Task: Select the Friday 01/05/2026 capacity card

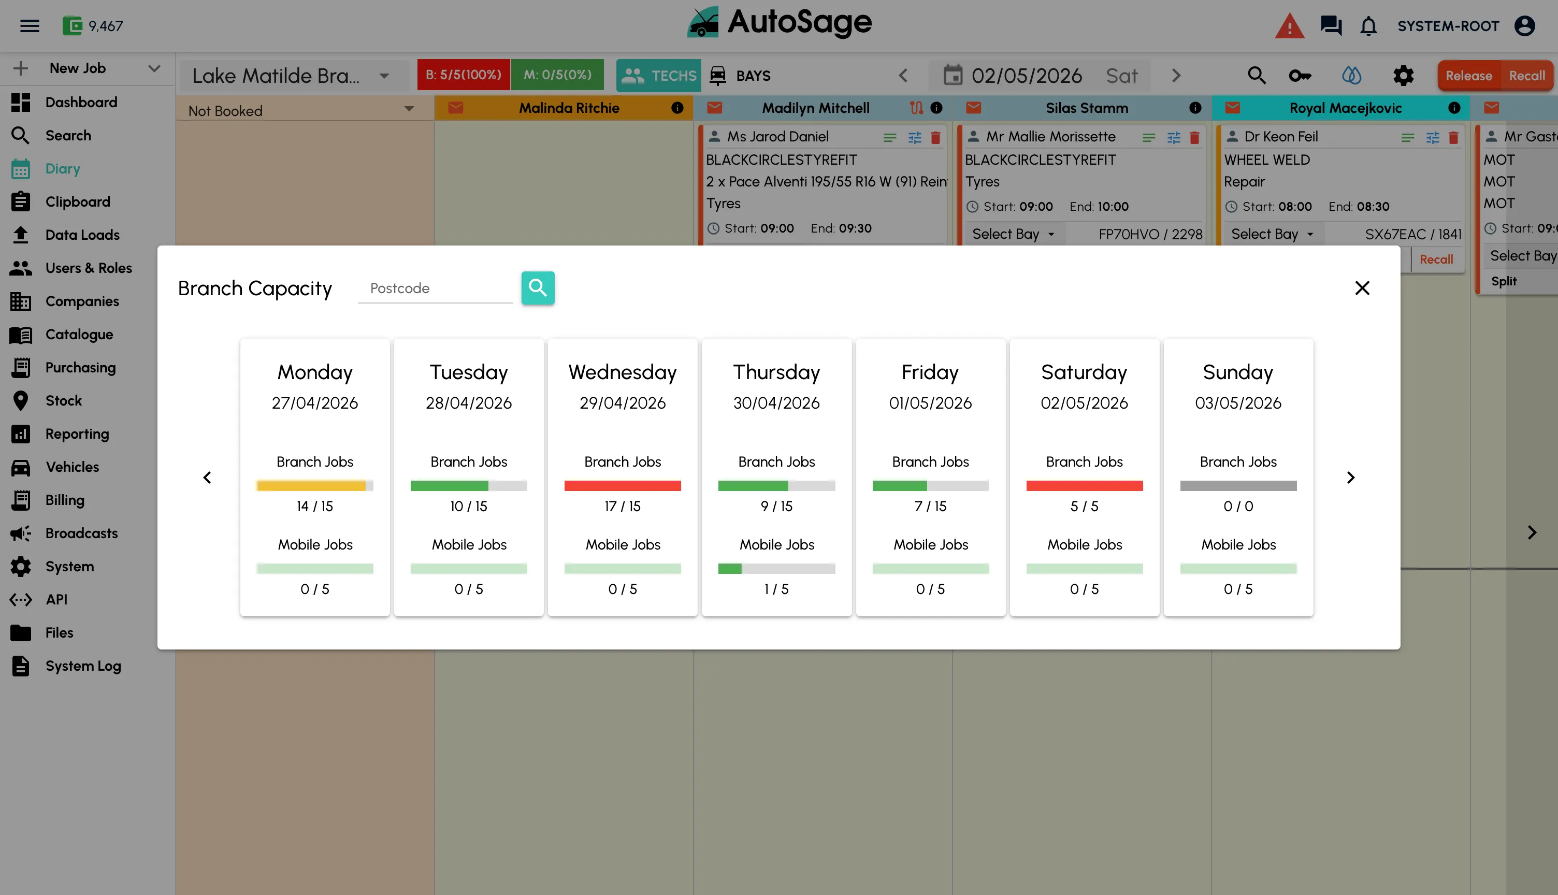Action: point(930,477)
